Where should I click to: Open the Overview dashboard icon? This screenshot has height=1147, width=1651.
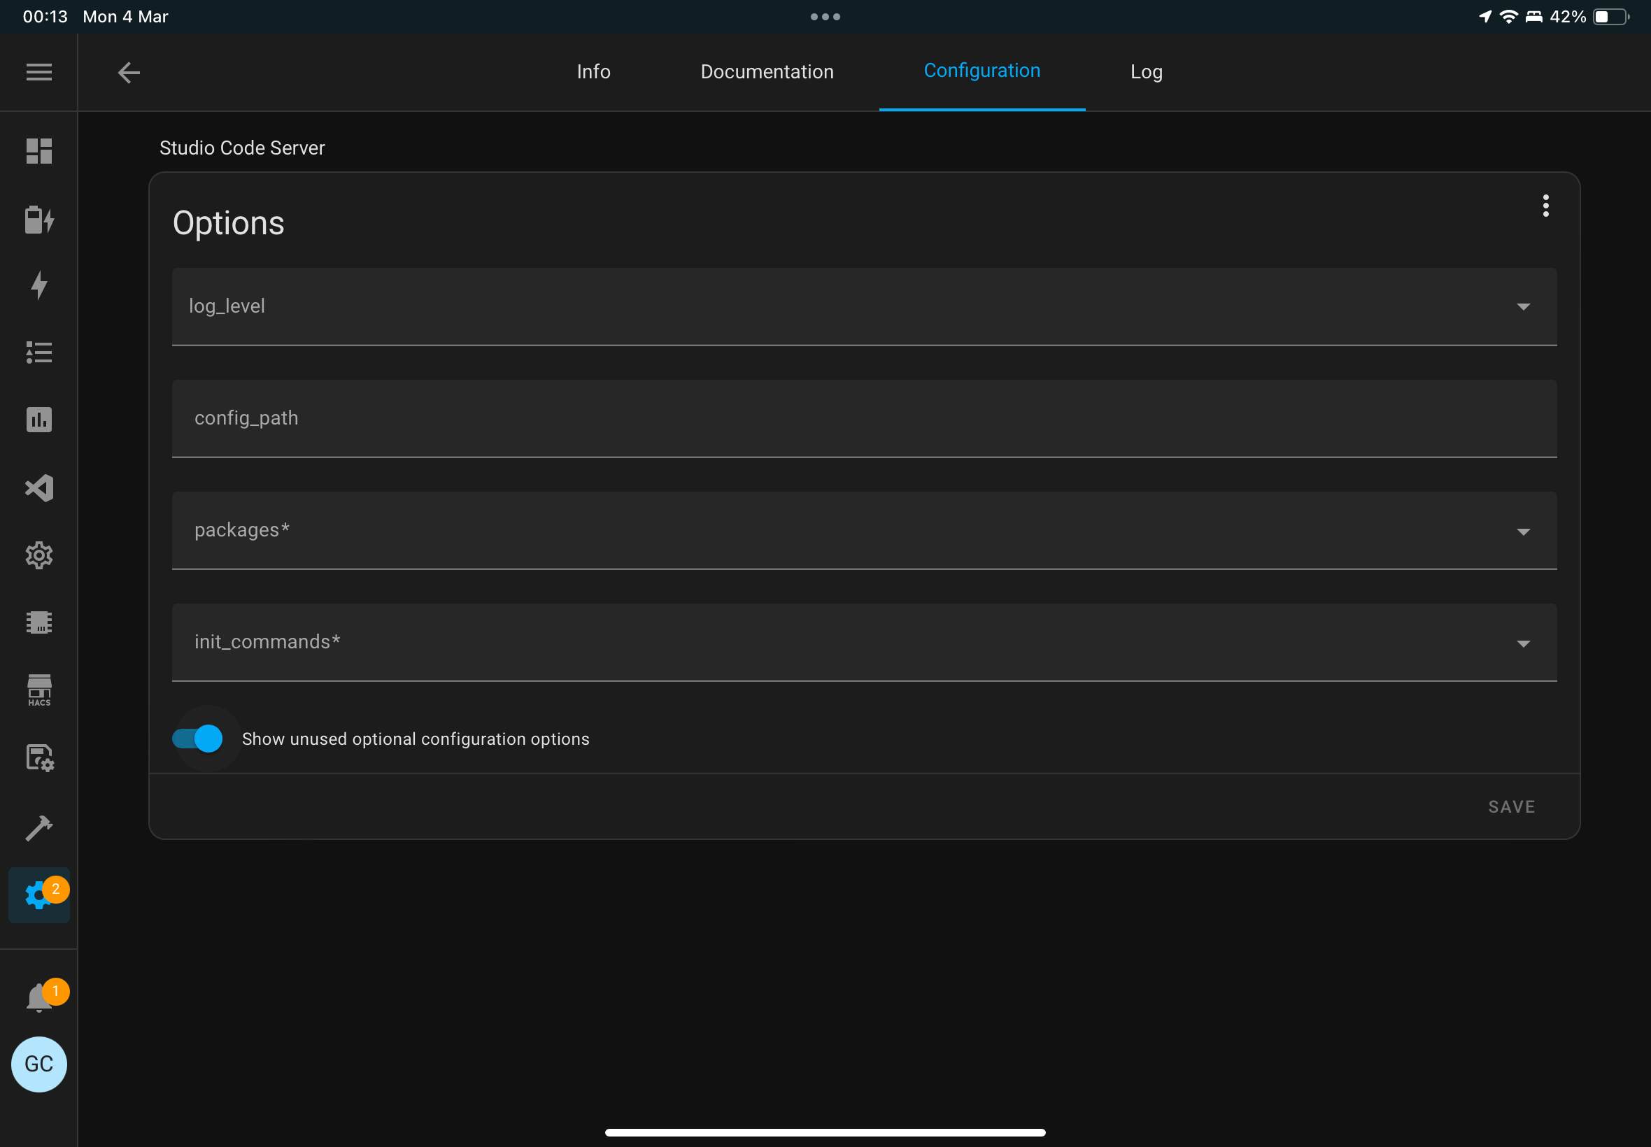38,151
